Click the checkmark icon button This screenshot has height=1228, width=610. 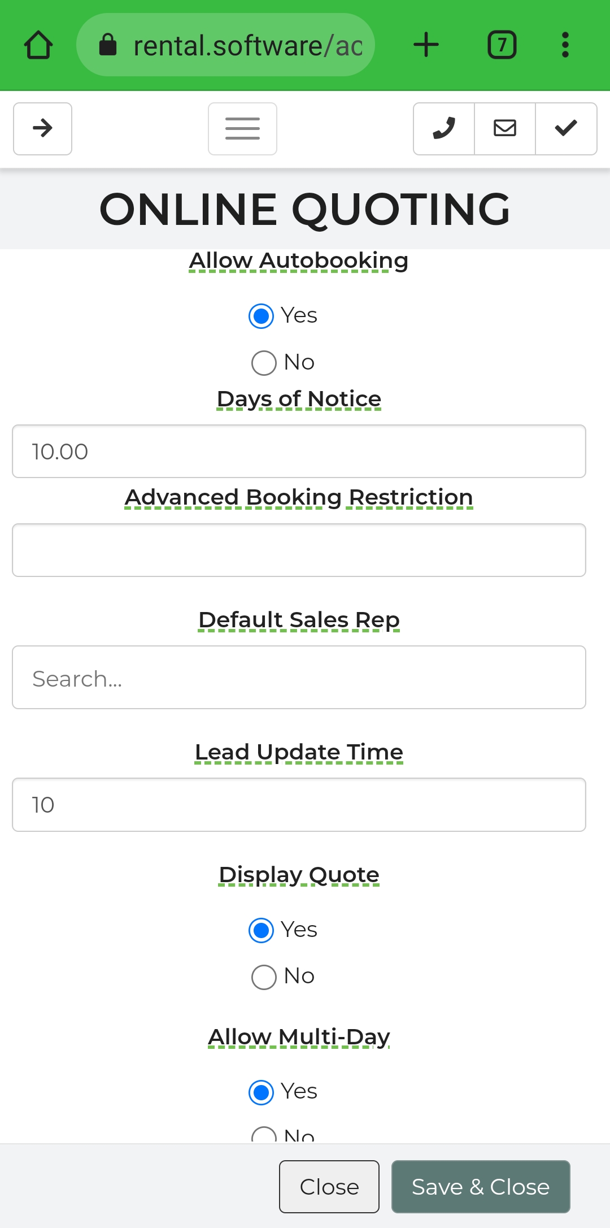pyautogui.click(x=566, y=129)
